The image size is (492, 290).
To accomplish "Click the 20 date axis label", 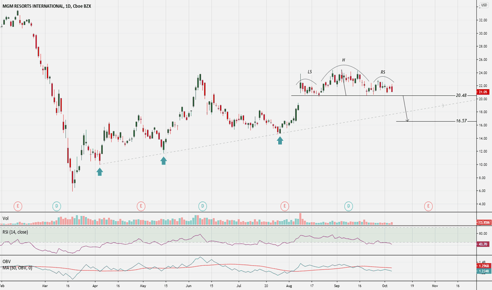I will (266, 286).
